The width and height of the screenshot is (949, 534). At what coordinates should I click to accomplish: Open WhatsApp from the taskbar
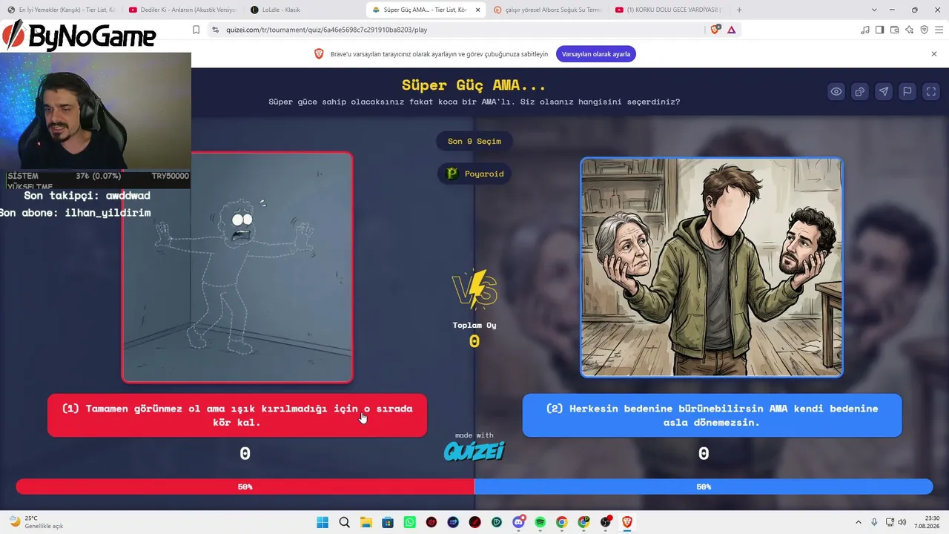pos(410,522)
